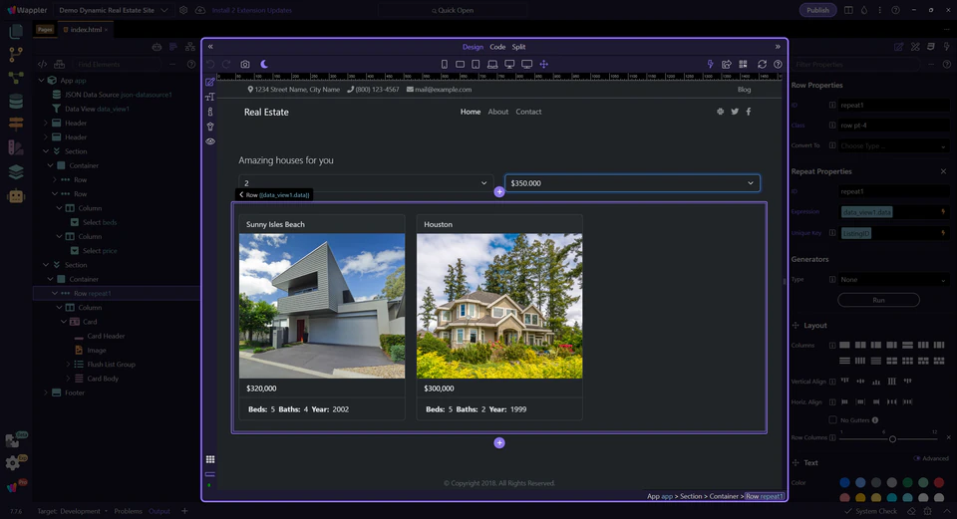Viewport: 957px width, 519px height.
Task: Toggle the eye visibility icon in design toolbar
Action: [210, 141]
